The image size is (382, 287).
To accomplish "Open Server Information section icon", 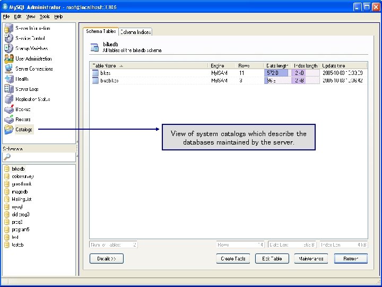I will [x=9, y=28].
